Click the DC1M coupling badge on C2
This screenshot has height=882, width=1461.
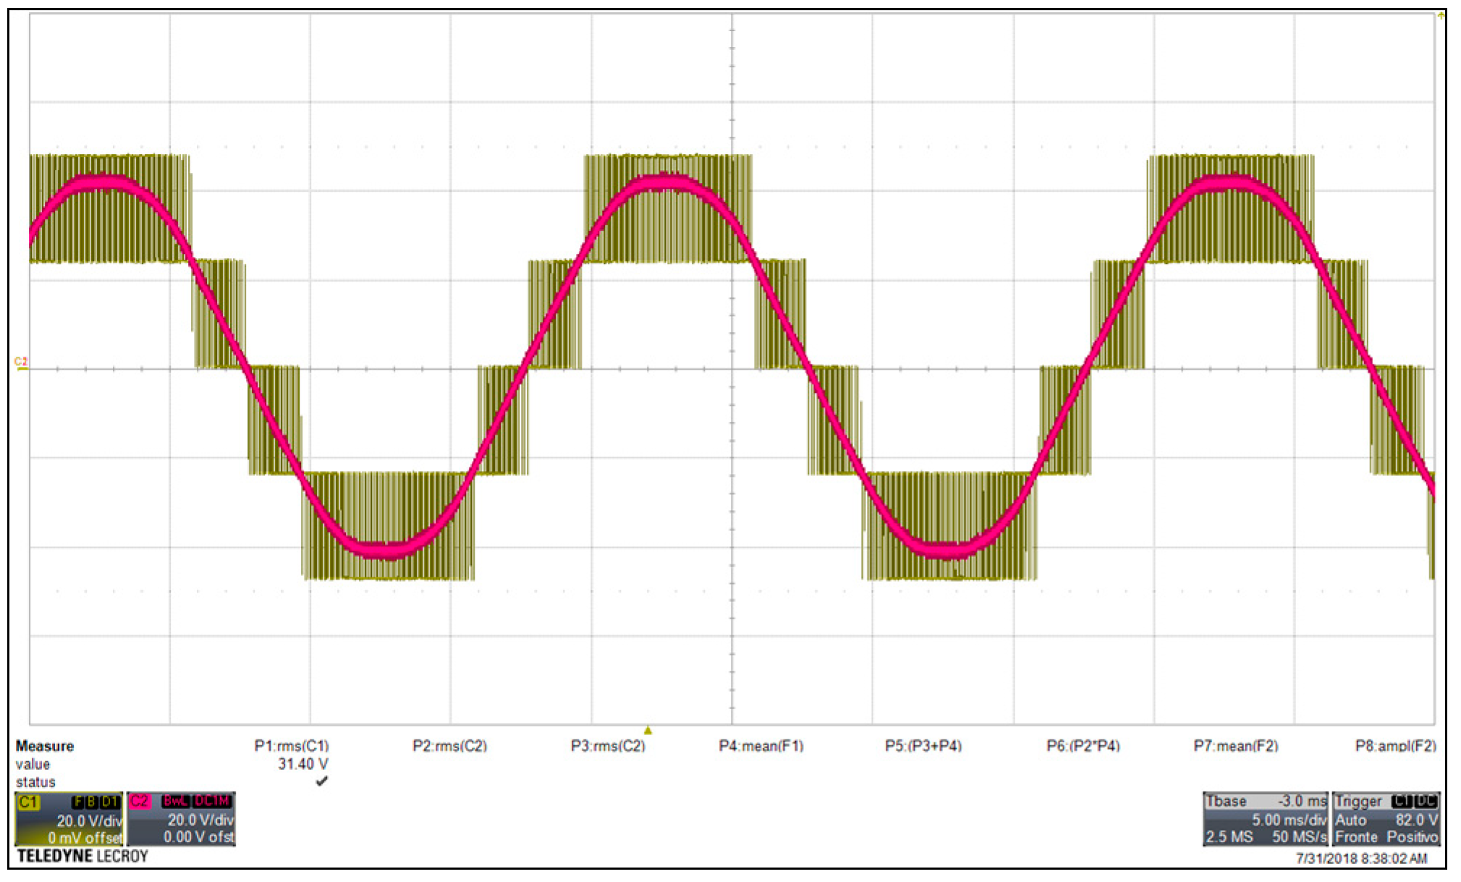pos(211,800)
